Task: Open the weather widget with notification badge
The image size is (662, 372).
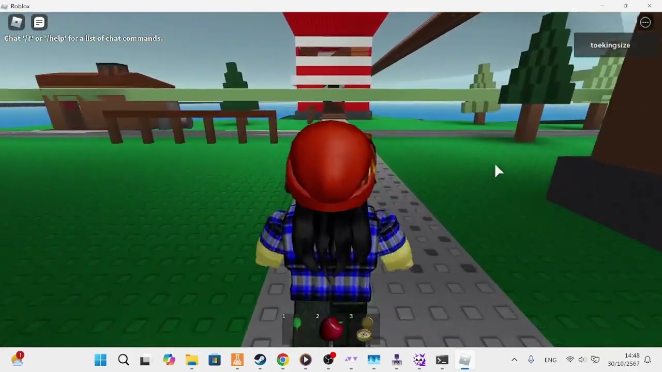Action: (17, 359)
